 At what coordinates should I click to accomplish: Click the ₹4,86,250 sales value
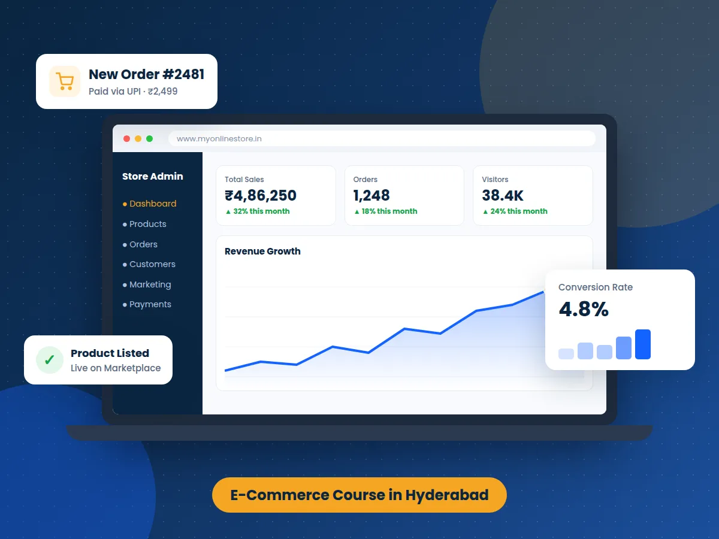click(x=261, y=195)
